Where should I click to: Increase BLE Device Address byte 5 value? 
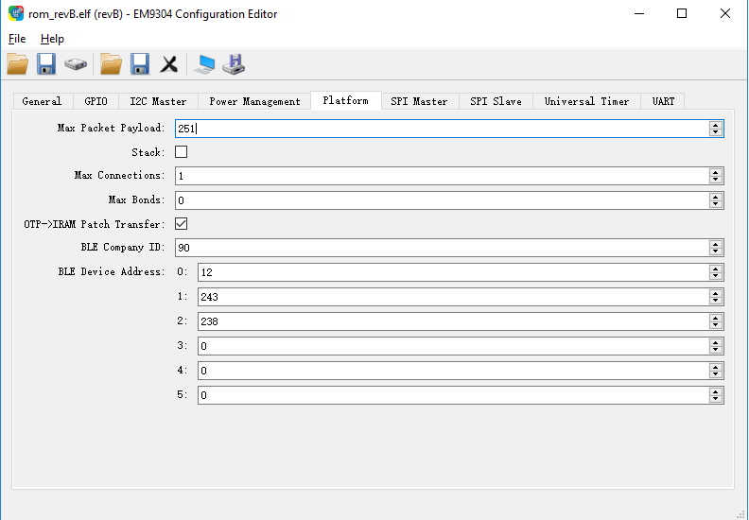point(716,391)
